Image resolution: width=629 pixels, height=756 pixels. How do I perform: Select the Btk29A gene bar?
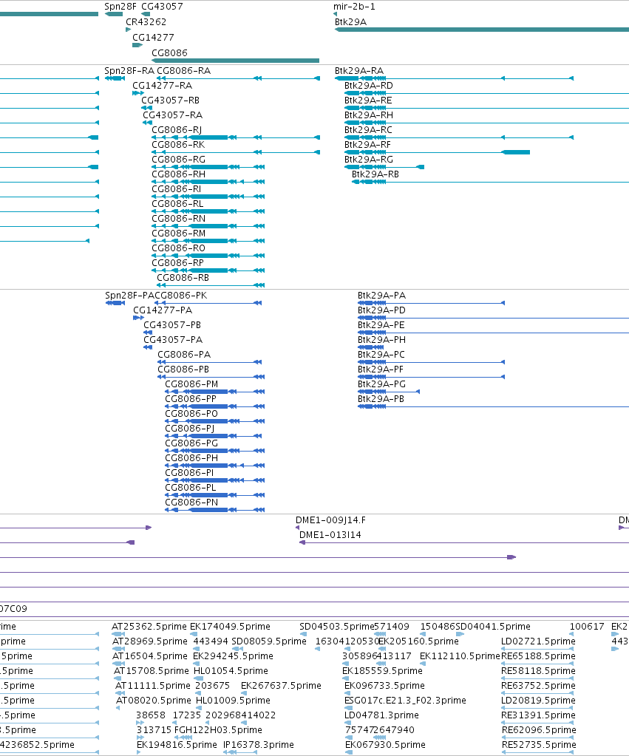(482, 30)
